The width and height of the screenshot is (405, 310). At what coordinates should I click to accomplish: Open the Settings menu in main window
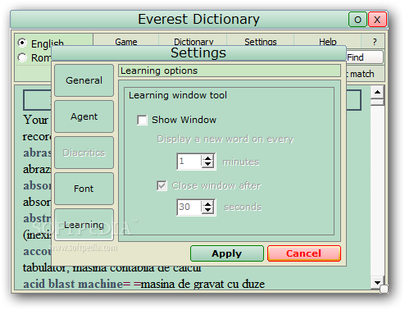pos(261,42)
